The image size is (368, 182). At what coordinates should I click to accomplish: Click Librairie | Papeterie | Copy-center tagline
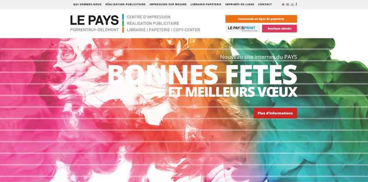pos(163,30)
